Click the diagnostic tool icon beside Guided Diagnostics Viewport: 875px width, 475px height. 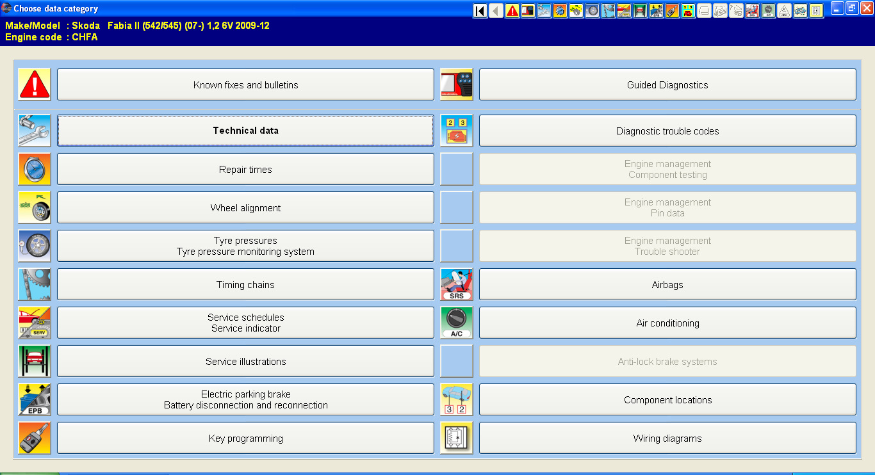tap(457, 85)
